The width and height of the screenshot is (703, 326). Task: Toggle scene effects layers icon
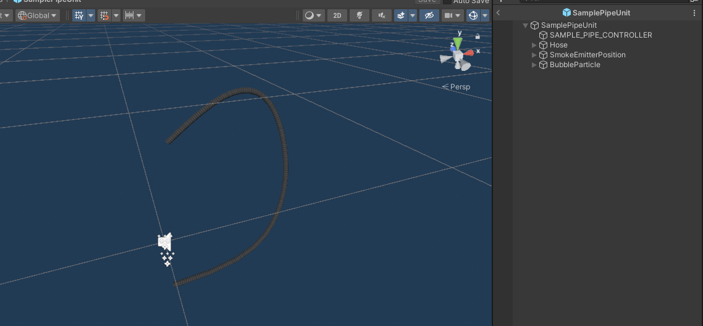[401, 15]
